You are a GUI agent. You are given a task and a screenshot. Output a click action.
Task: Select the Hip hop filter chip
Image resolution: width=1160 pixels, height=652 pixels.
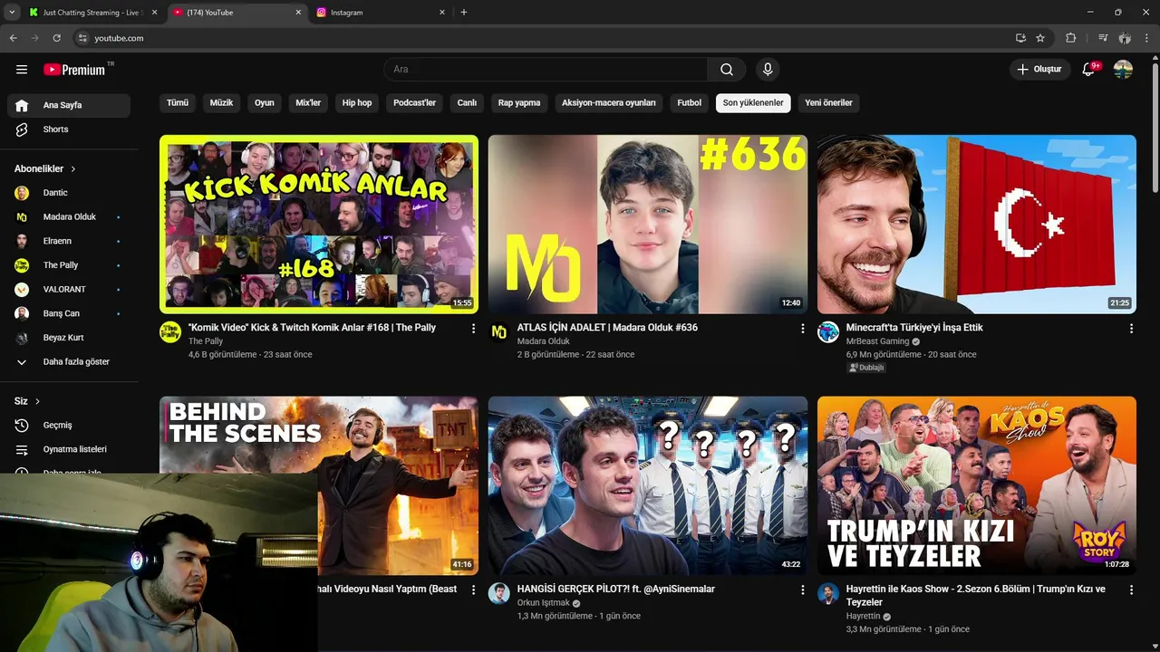357,103
